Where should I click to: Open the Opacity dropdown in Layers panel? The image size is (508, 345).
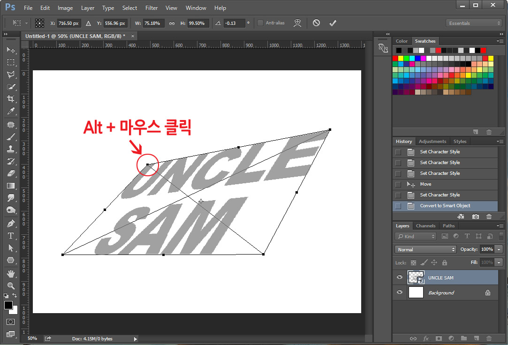(499, 249)
